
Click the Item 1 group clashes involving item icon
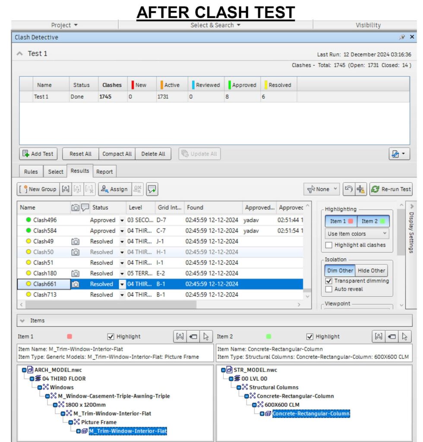point(180,337)
